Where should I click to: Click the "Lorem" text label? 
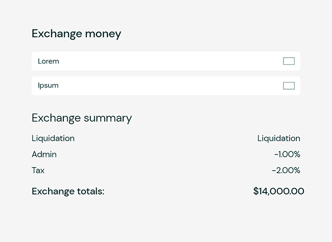tap(49, 61)
